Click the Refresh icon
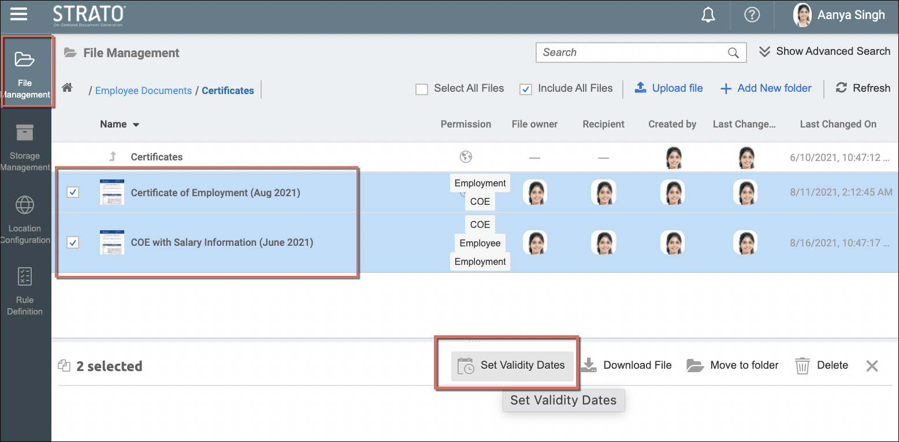The height and width of the screenshot is (442, 899). coord(841,88)
